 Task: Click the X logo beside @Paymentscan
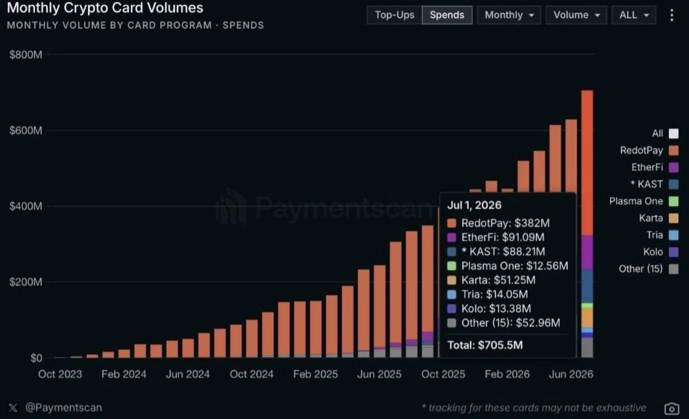click(x=14, y=408)
